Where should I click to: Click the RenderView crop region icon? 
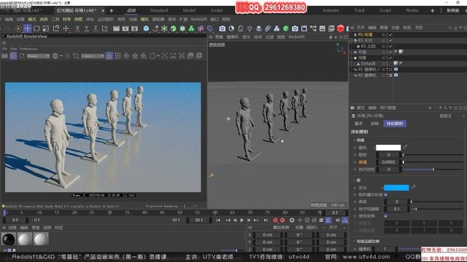tap(76, 56)
